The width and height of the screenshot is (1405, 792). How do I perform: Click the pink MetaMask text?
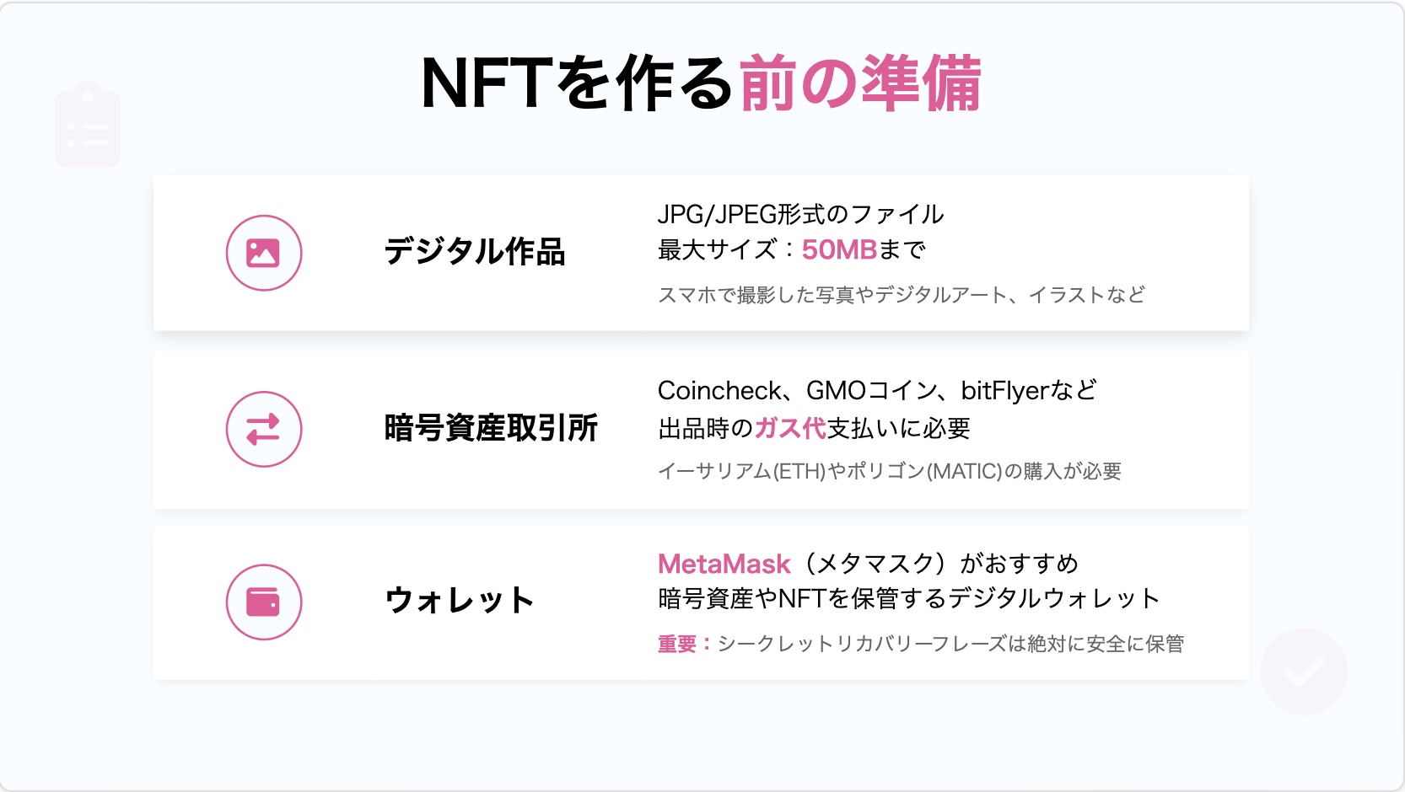(x=724, y=563)
